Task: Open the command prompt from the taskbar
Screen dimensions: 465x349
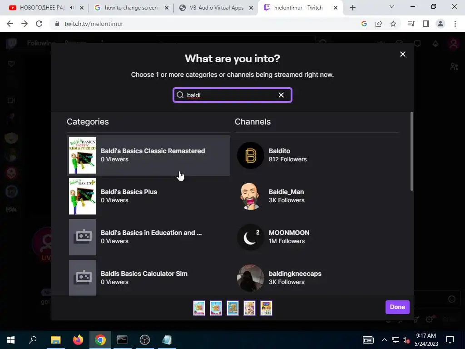Action: 122,340
